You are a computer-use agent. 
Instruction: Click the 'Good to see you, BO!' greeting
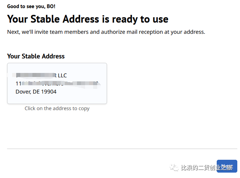coord(31,6)
